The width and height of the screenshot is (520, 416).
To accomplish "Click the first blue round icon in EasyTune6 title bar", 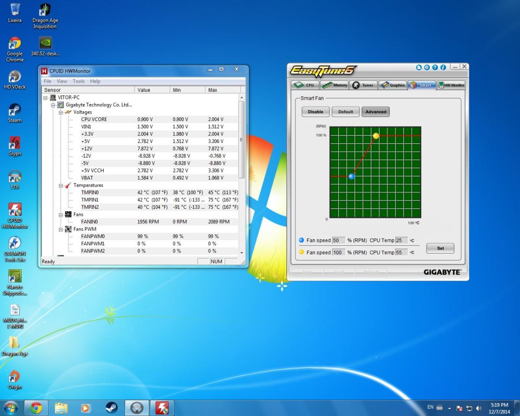I will pyautogui.click(x=419, y=68).
